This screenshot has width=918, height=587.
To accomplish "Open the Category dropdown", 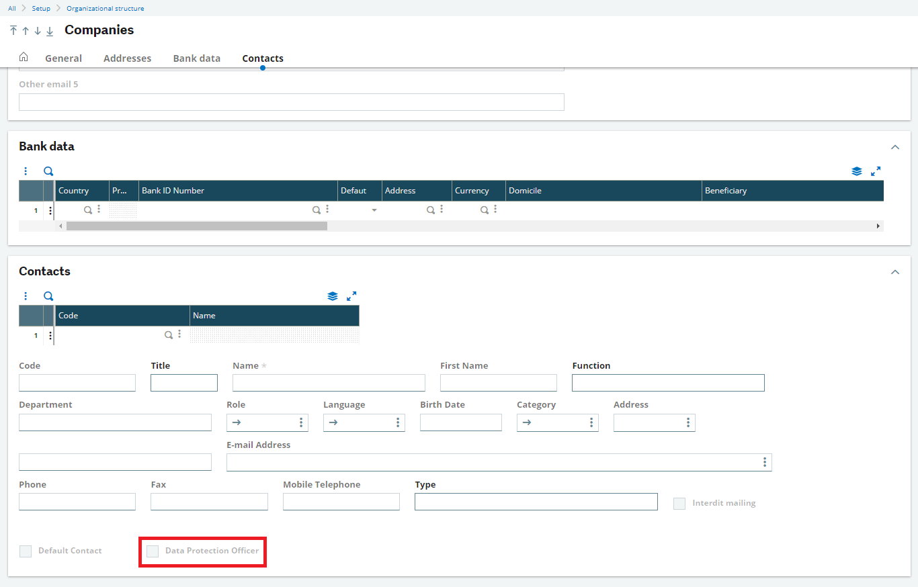I will (558, 422).
